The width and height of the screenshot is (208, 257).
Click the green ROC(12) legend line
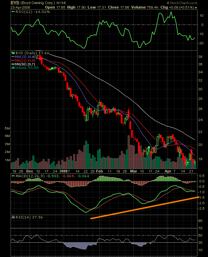point(13,12)
